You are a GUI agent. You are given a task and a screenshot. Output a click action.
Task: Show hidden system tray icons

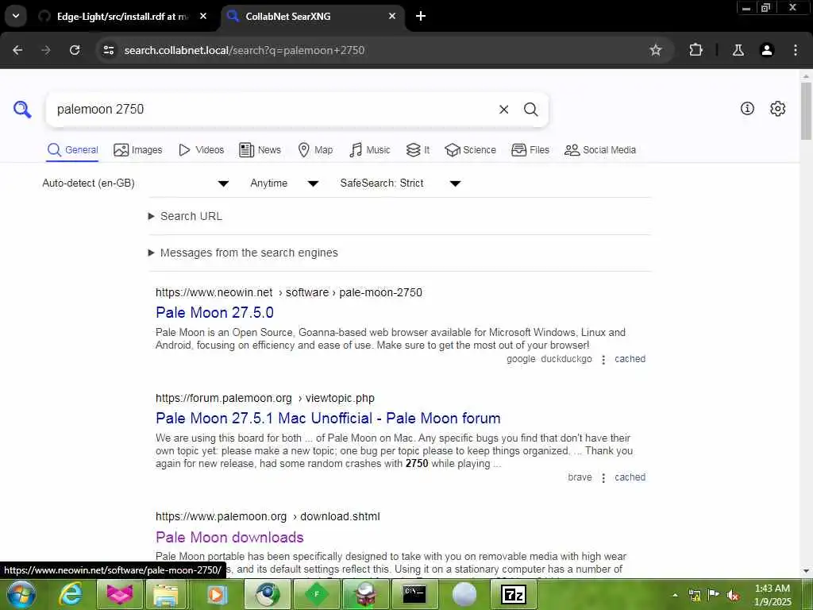point(675,596)
